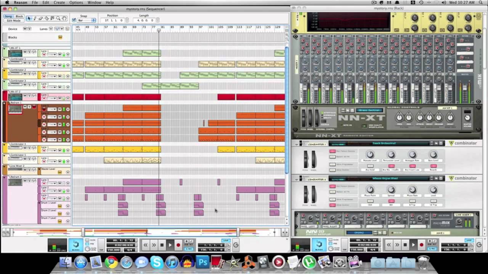
Task: Collapse the Combinator 1 track
Action: pyautogui.click(x=5, y=60)
